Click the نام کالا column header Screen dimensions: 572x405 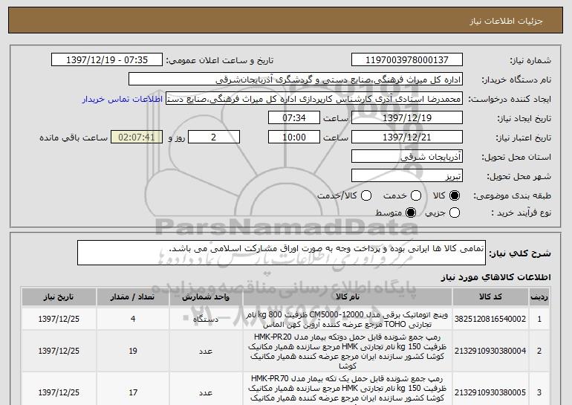pos(348,297)
